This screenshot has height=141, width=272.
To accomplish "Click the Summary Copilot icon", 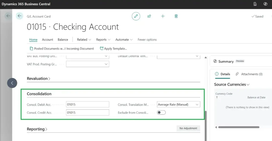I will (215, 61).
